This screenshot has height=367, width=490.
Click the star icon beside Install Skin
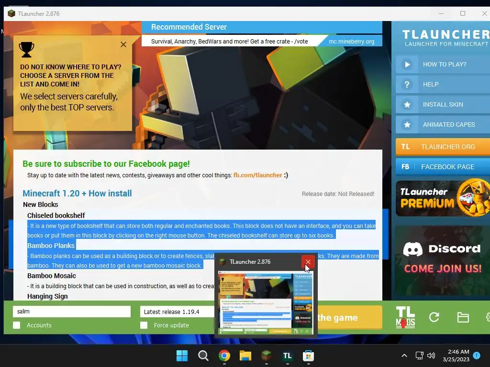[x=407, y=105]
